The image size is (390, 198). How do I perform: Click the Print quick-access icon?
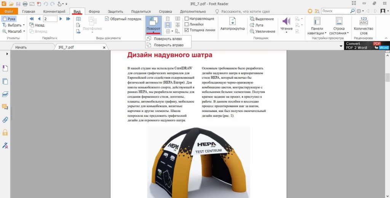tap(25, 4)
